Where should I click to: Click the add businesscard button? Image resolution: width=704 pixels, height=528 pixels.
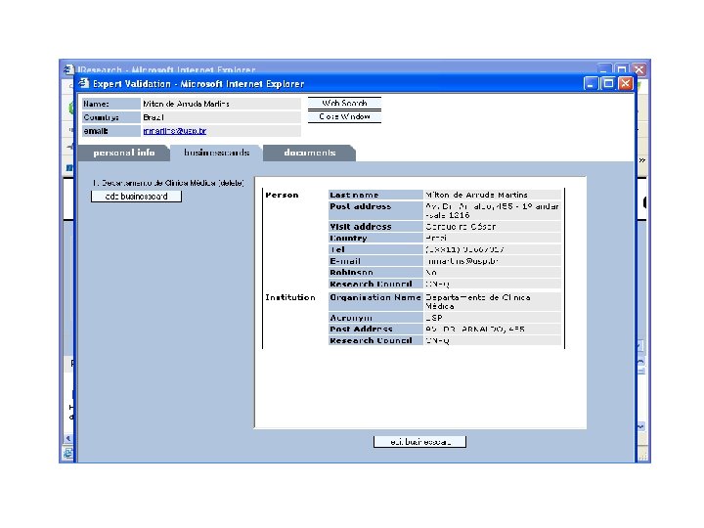(136, 197)
